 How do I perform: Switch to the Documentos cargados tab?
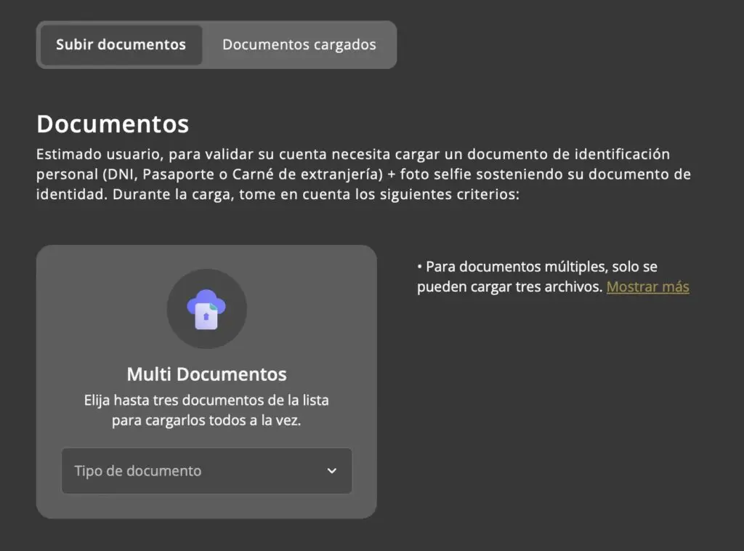pyautogui.click(x=299, y=44)
